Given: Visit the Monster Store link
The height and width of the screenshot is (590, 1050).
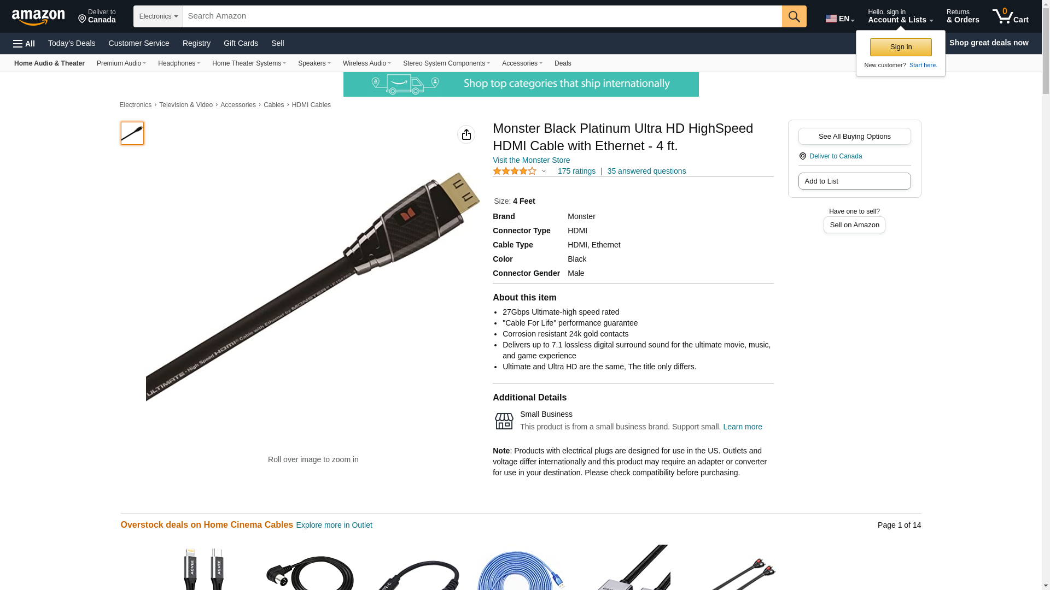Looking at the screenshot, I should click(531, 160).
